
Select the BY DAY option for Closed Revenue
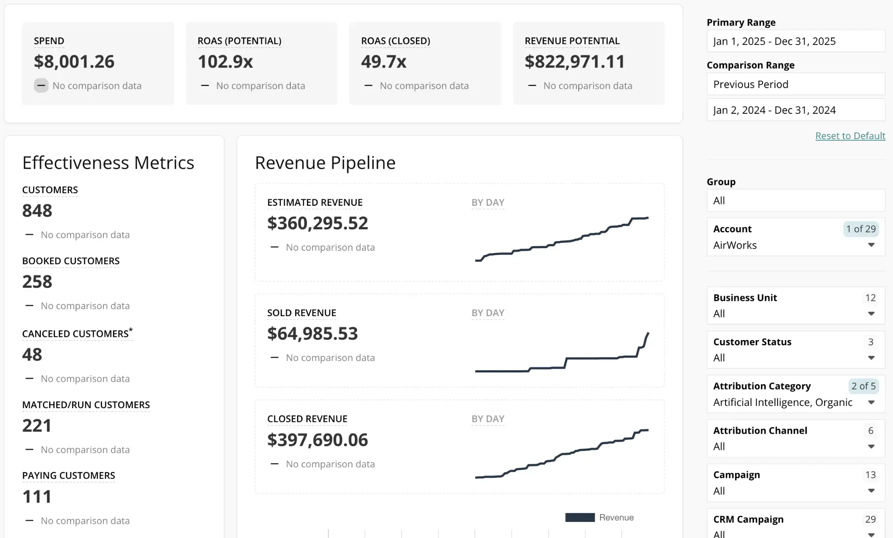pos(488,419)
